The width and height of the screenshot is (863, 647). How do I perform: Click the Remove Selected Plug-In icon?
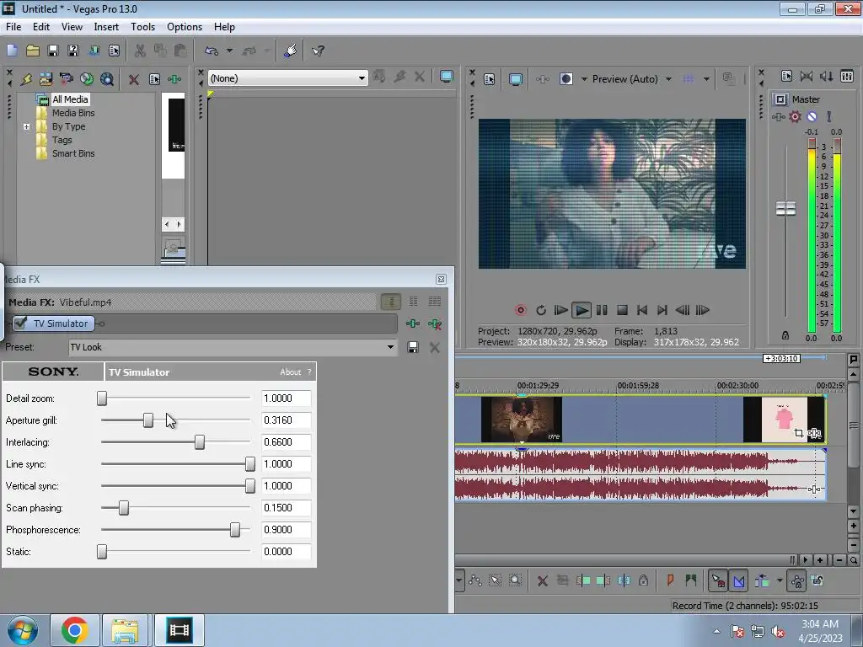tap(435, 324)
